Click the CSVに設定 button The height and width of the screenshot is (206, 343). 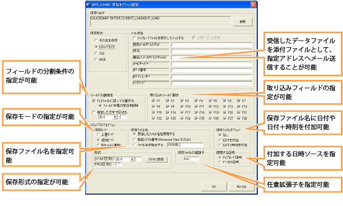point(156,159)
